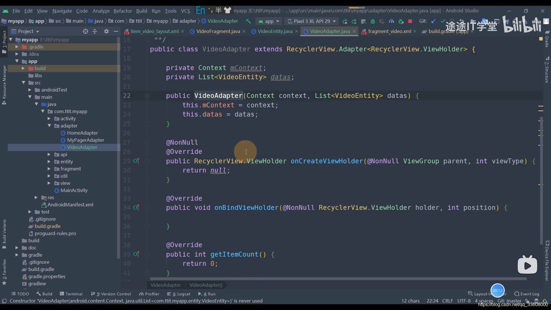Open the Gradle side tool window
Image resolution: width=551 pixels, height=310 pixels.
click(547, 39)
